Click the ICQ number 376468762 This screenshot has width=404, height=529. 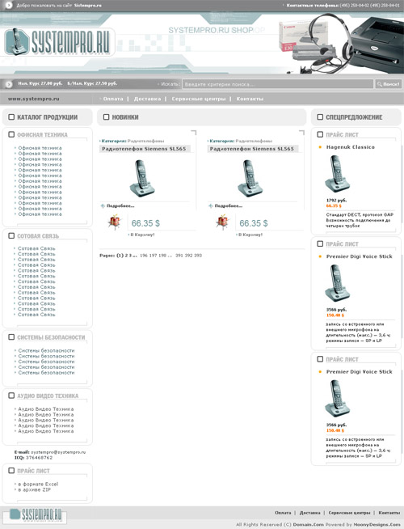pyautogui.click(x=39, y=458)
